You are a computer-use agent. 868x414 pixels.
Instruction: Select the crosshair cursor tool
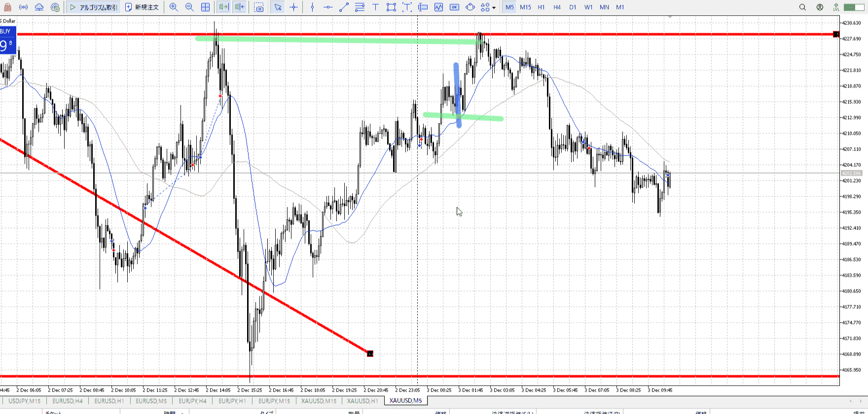click(294, 7)
